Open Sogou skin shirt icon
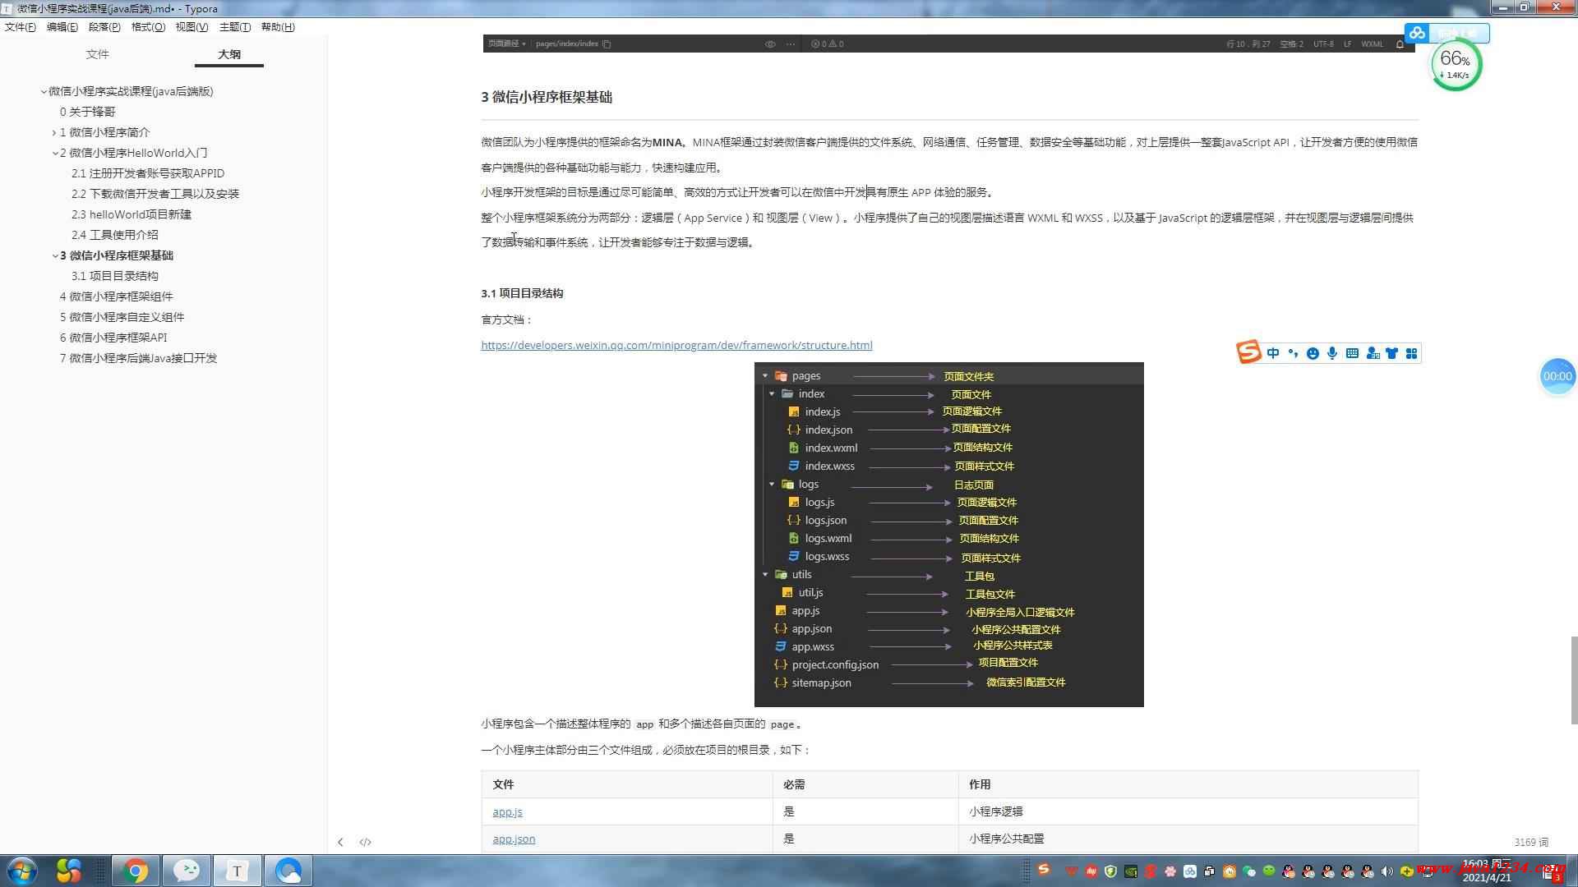The width and height of the screenshot is (1578, 887). click(1392, 353)
